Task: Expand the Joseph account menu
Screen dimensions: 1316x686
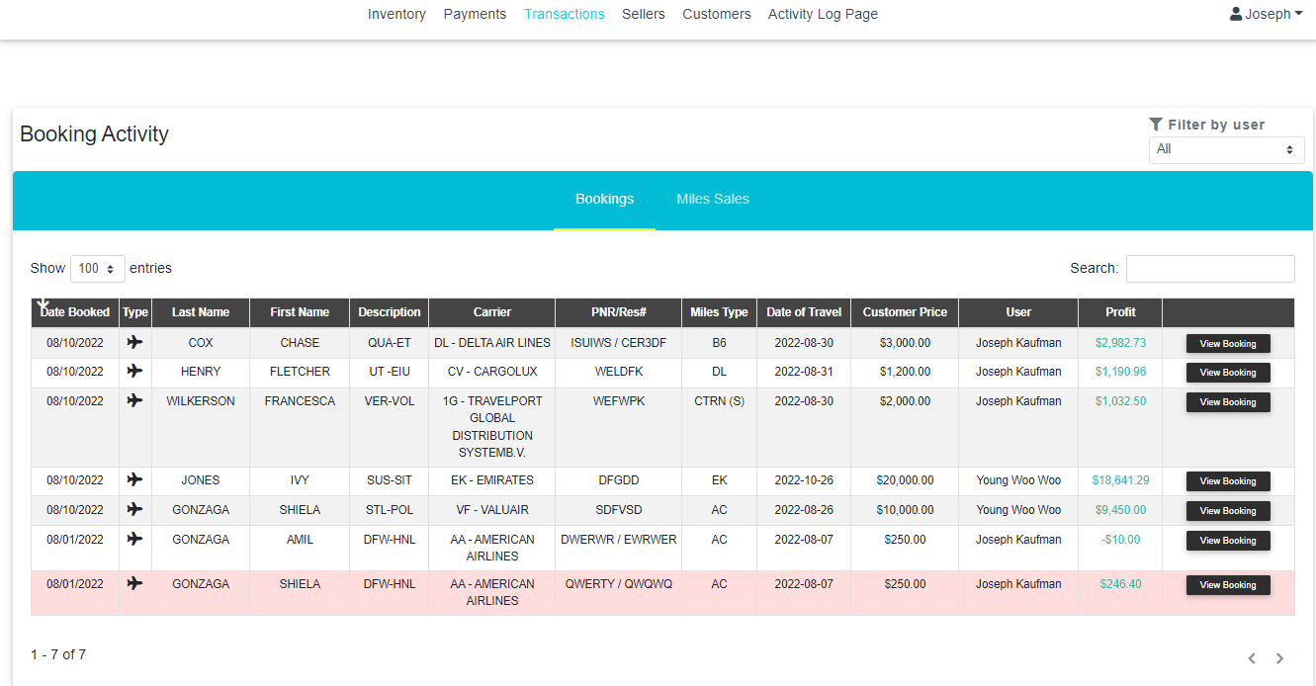Action: click(1267, 14)
